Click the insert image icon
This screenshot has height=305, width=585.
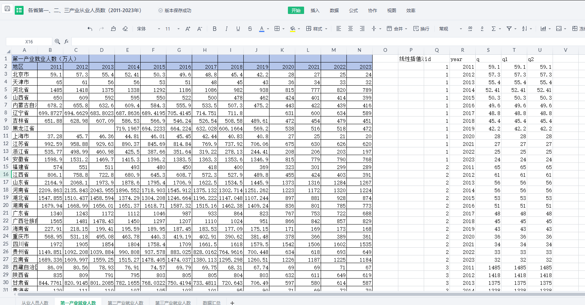(559, 29)
